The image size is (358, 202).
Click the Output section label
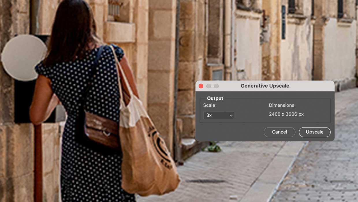[215, 98]
